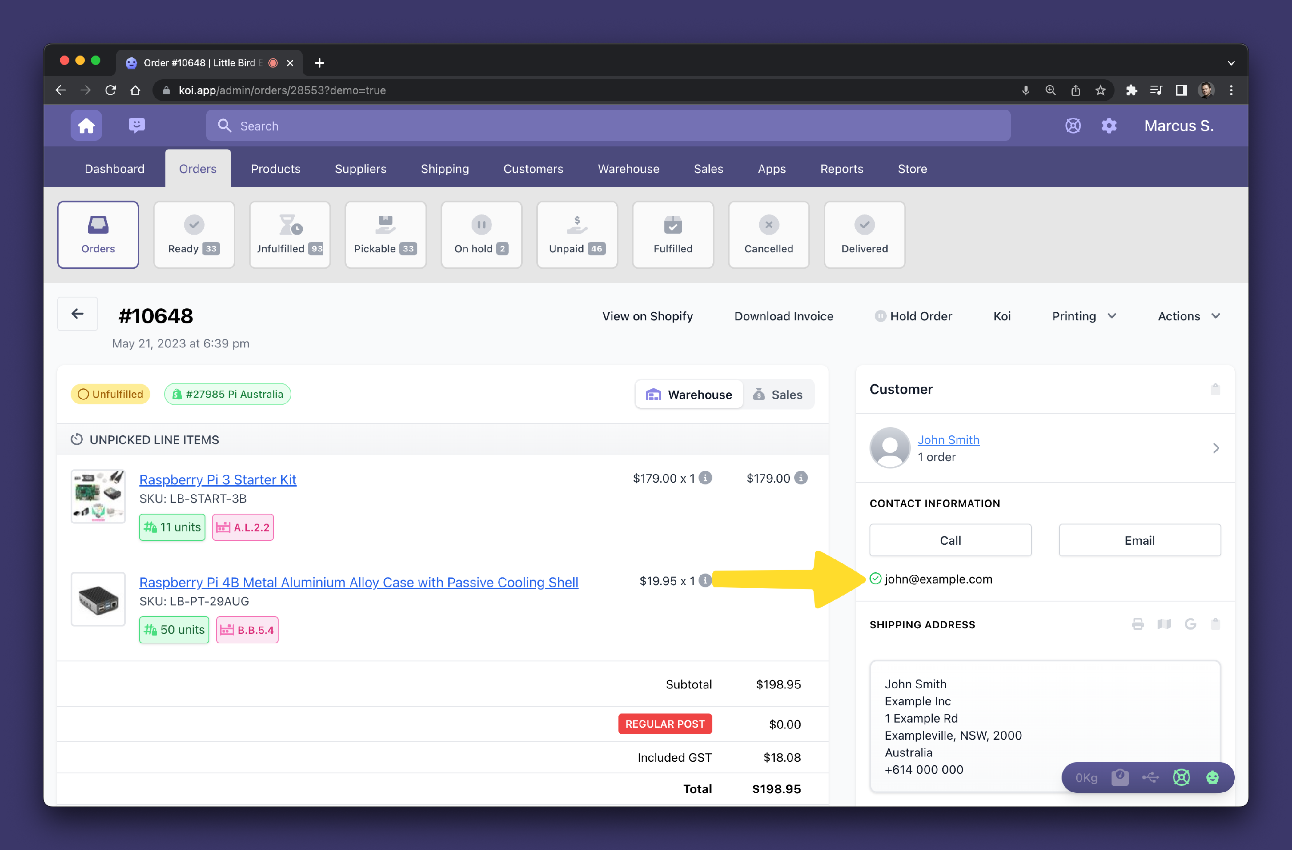Open the chat feedback icon
Image resolution: width=1292 pixels, height=850 pixels.
point(137,126)
